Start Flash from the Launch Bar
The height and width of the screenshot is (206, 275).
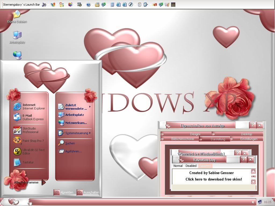tap(131, 5)
